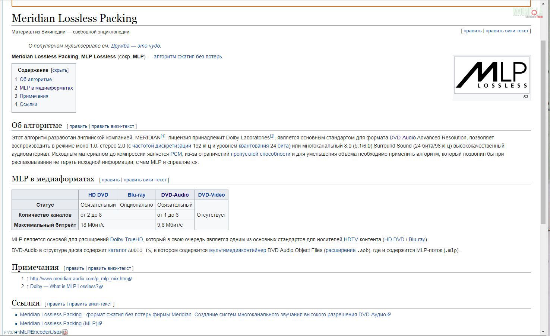Screen dimensions: 550x336
Task: Go to 'MLP в медиаформатах' contents entry
Action: pyautogui.click(x=46, y=88)
